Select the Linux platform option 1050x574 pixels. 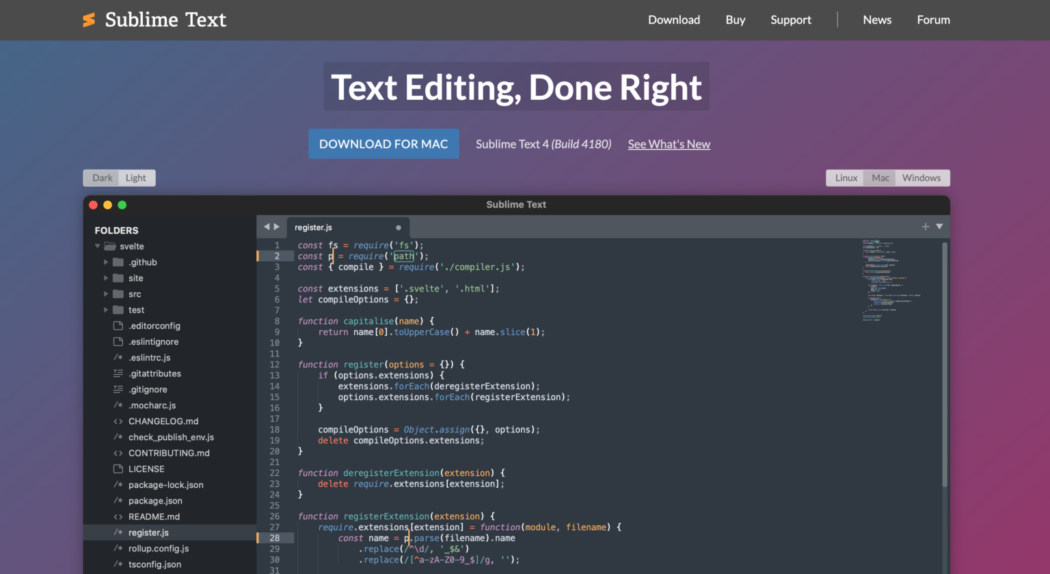[846, 177]
